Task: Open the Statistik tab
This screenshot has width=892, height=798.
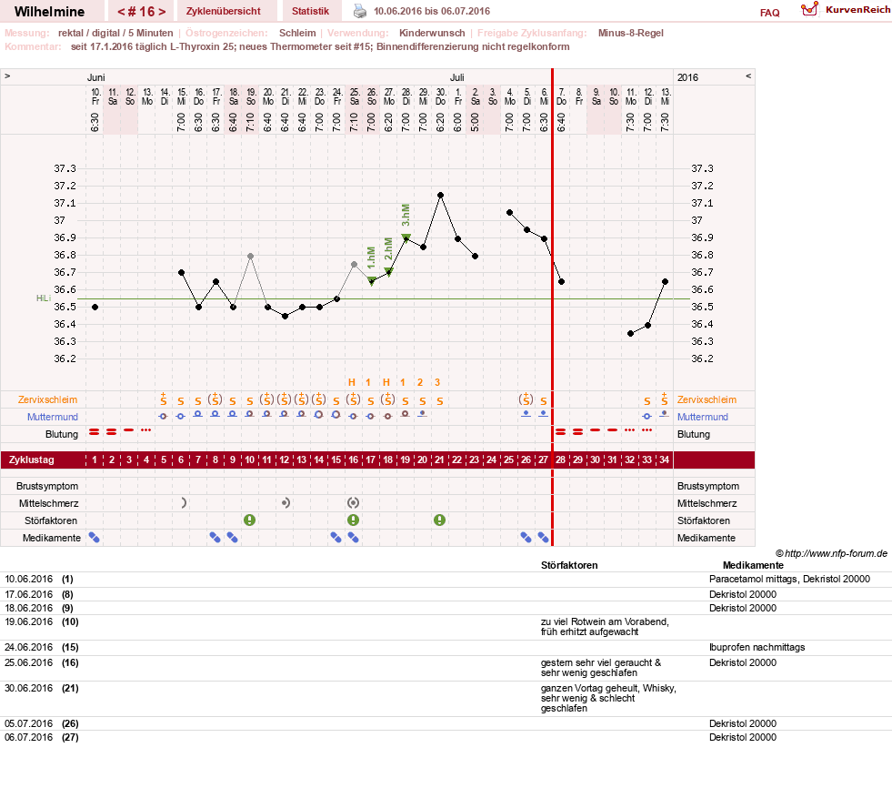Action: coord(310,11)
